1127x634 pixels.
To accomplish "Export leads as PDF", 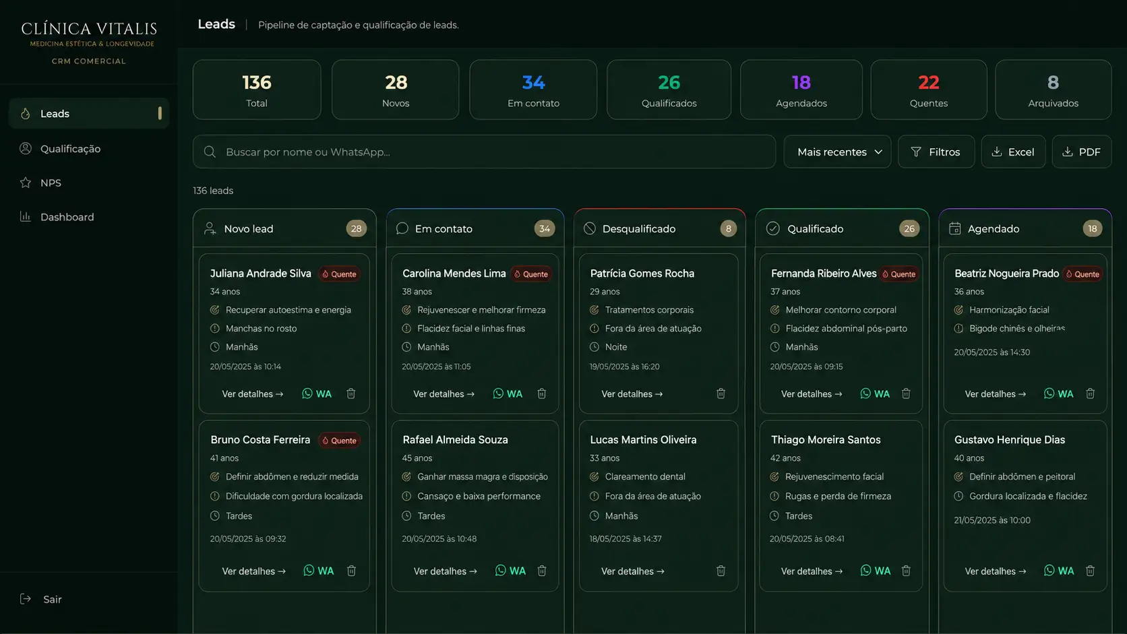I will pos(1082,152).
